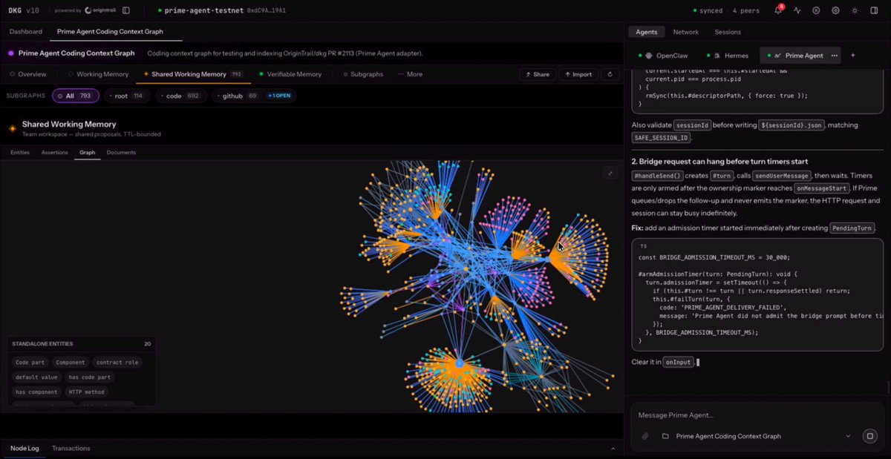
Task: Open the Subgraphs tab
Action: point(363,74)
